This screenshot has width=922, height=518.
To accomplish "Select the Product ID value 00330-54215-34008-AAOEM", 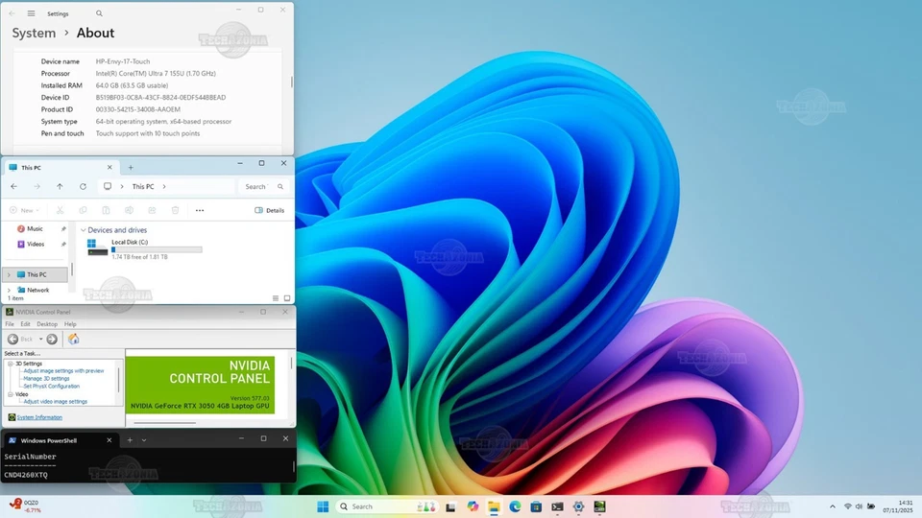I will (x=138, y=109).
